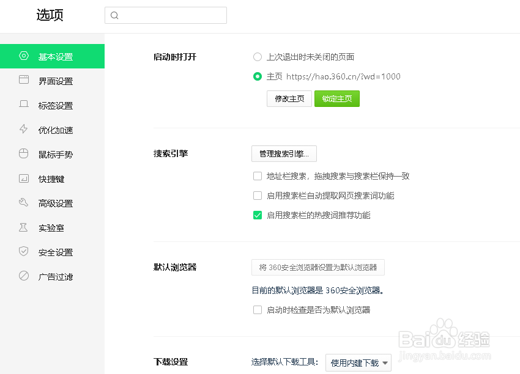The height and width of the screenshot is (374, 520).
Task: Open 实验室 settings page
Action: tap(53, 228)
